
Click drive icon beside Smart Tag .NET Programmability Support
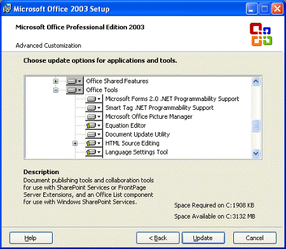click(x=92, y=108)
